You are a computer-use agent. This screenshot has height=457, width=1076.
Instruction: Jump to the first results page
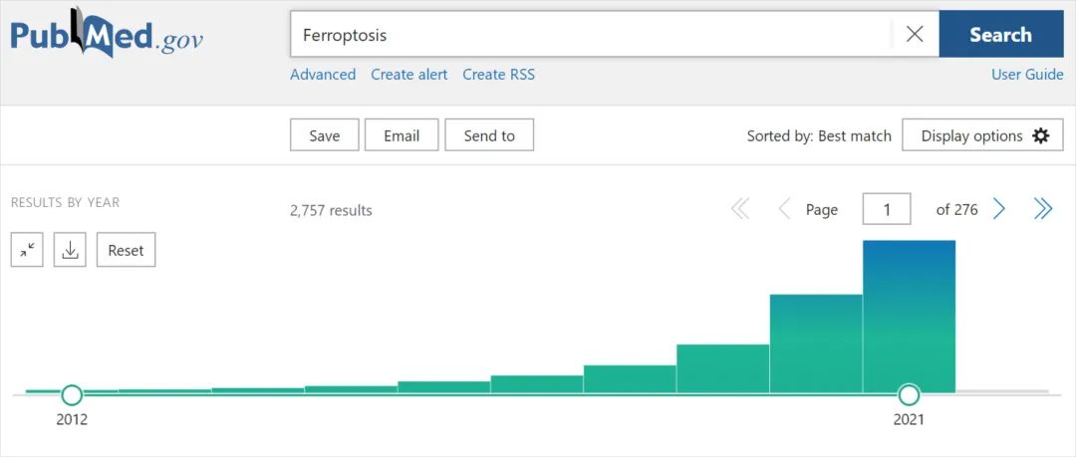tap(740, 209)
